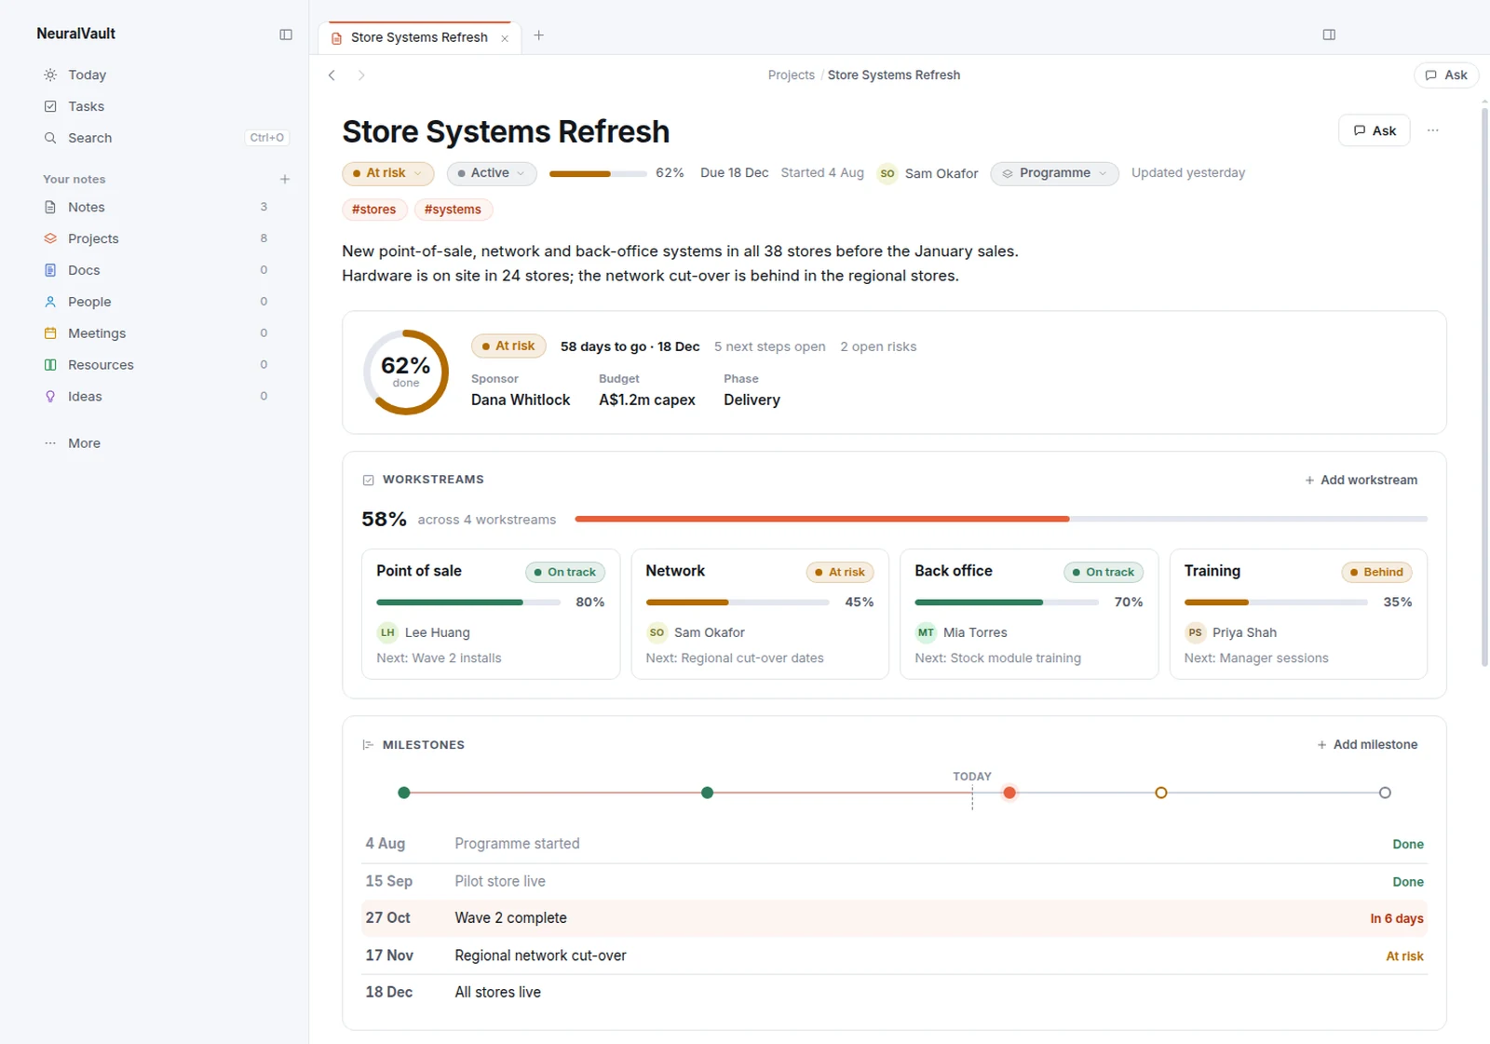The image size is (1490, 1044).
Task: Click the final grey milestone marker
Action: [1386, 793]
